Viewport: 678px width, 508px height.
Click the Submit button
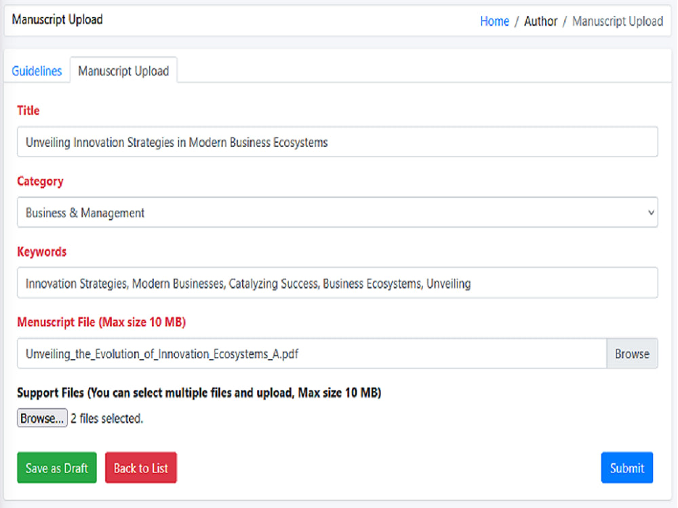coord(626,467)
